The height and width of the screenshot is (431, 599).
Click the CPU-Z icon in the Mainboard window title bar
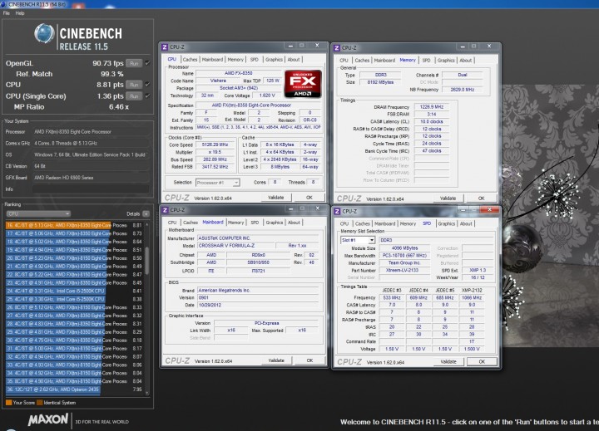click(165, 210)
